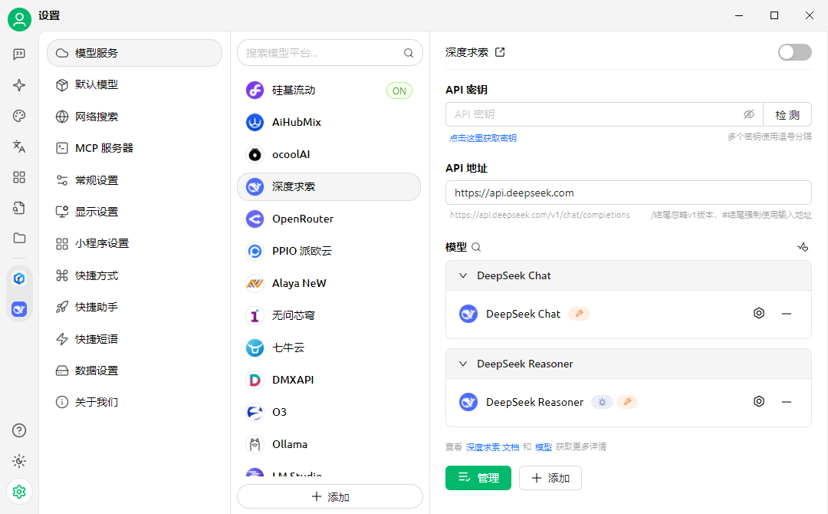Follow the 点击这里获取密钥 link

(483, 138)
